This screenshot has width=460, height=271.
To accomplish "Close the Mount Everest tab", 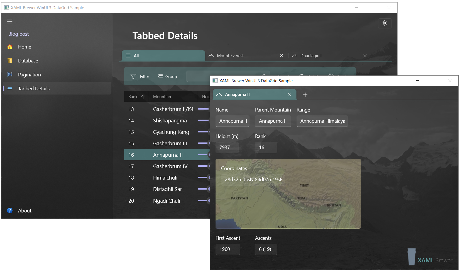I will click(x=281, y=55).
